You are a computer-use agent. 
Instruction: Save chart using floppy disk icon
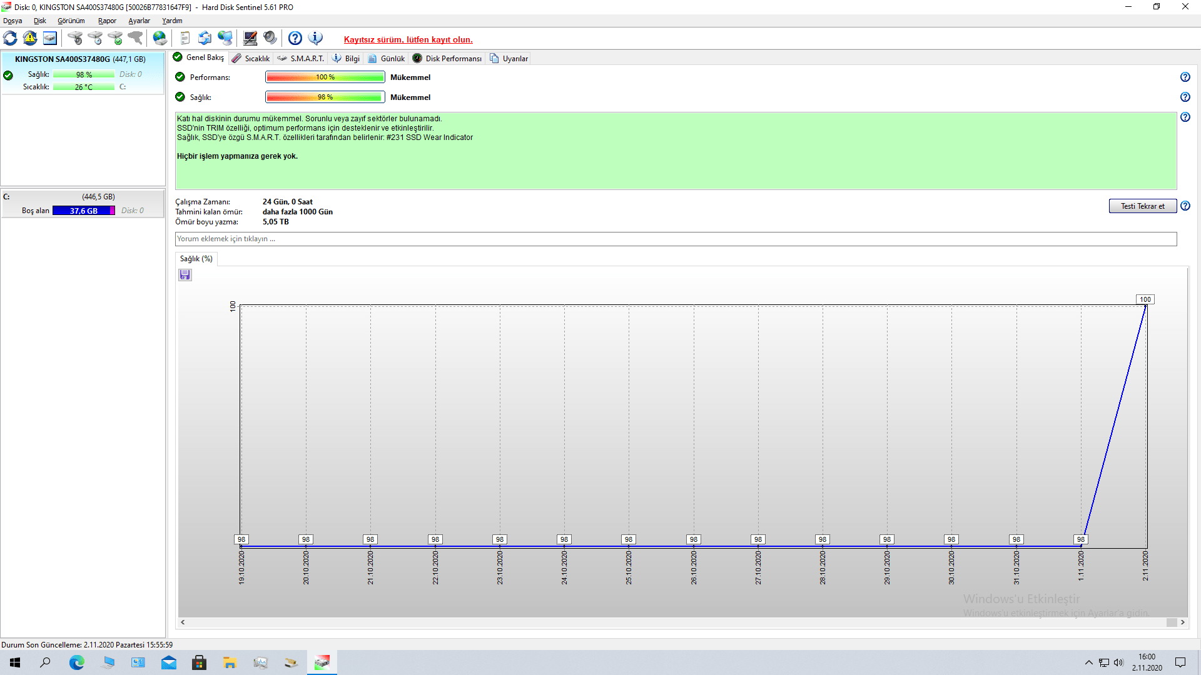click(x=185, y=275)
